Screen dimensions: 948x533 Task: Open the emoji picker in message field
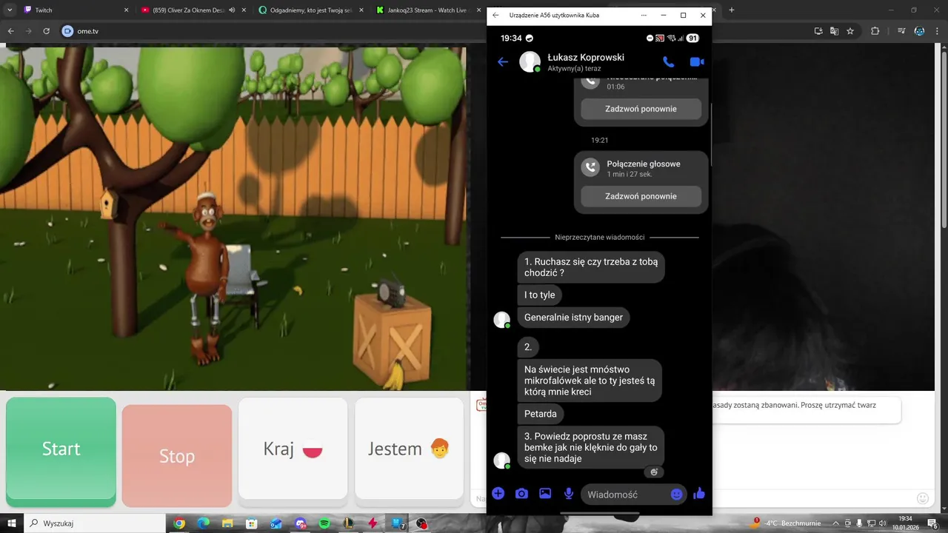click(x=676, y=495)
